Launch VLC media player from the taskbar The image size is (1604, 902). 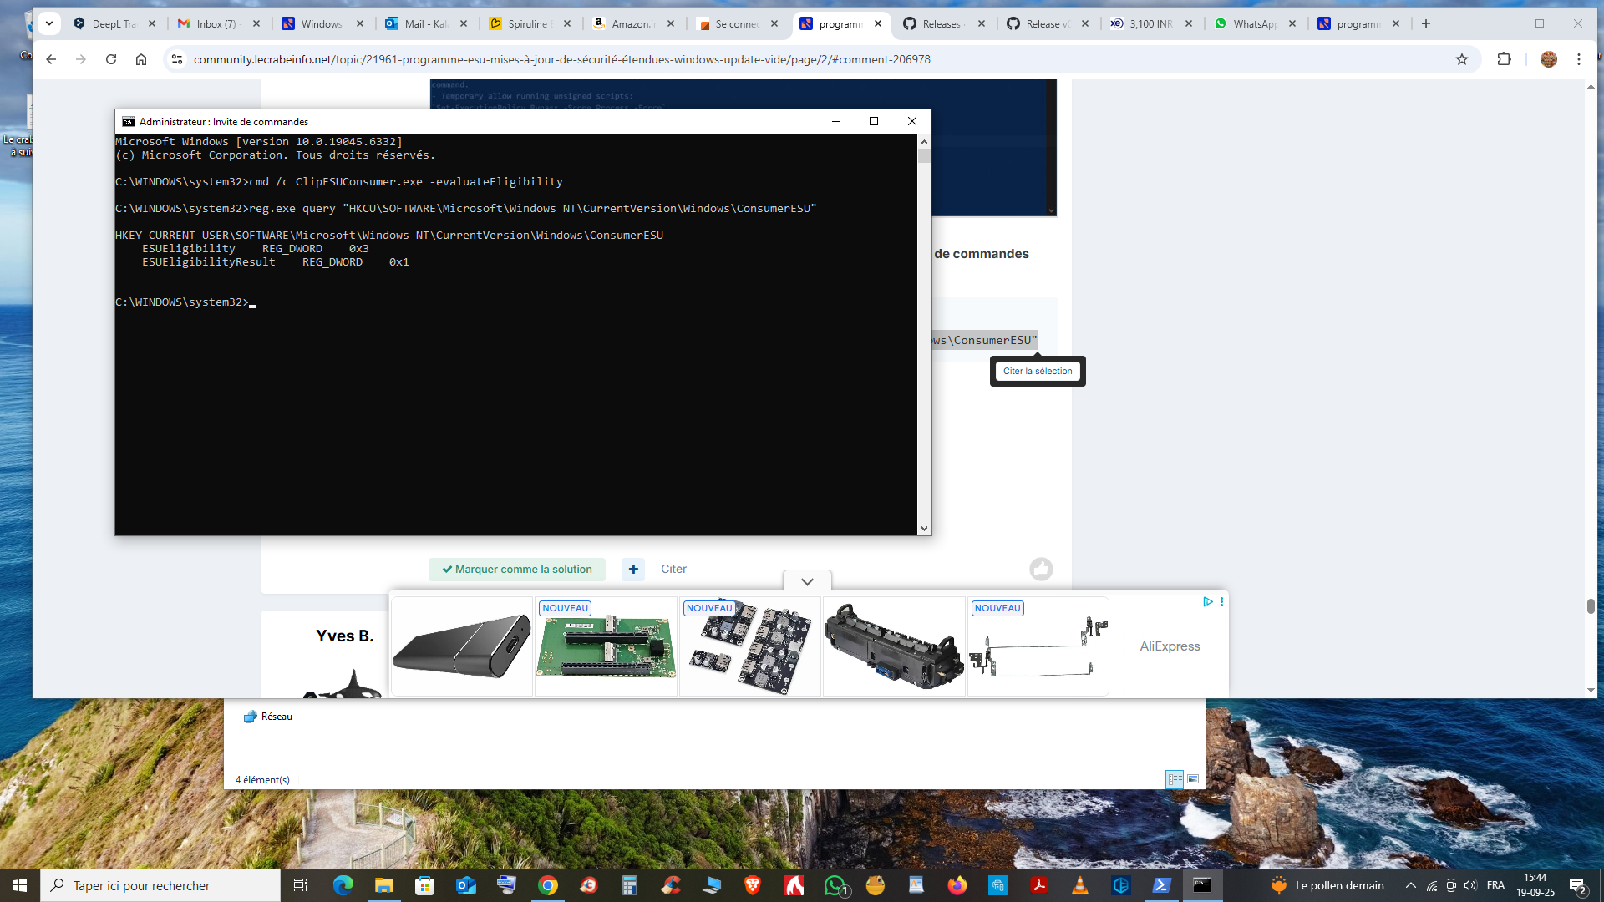click(x=1079, y=885)
